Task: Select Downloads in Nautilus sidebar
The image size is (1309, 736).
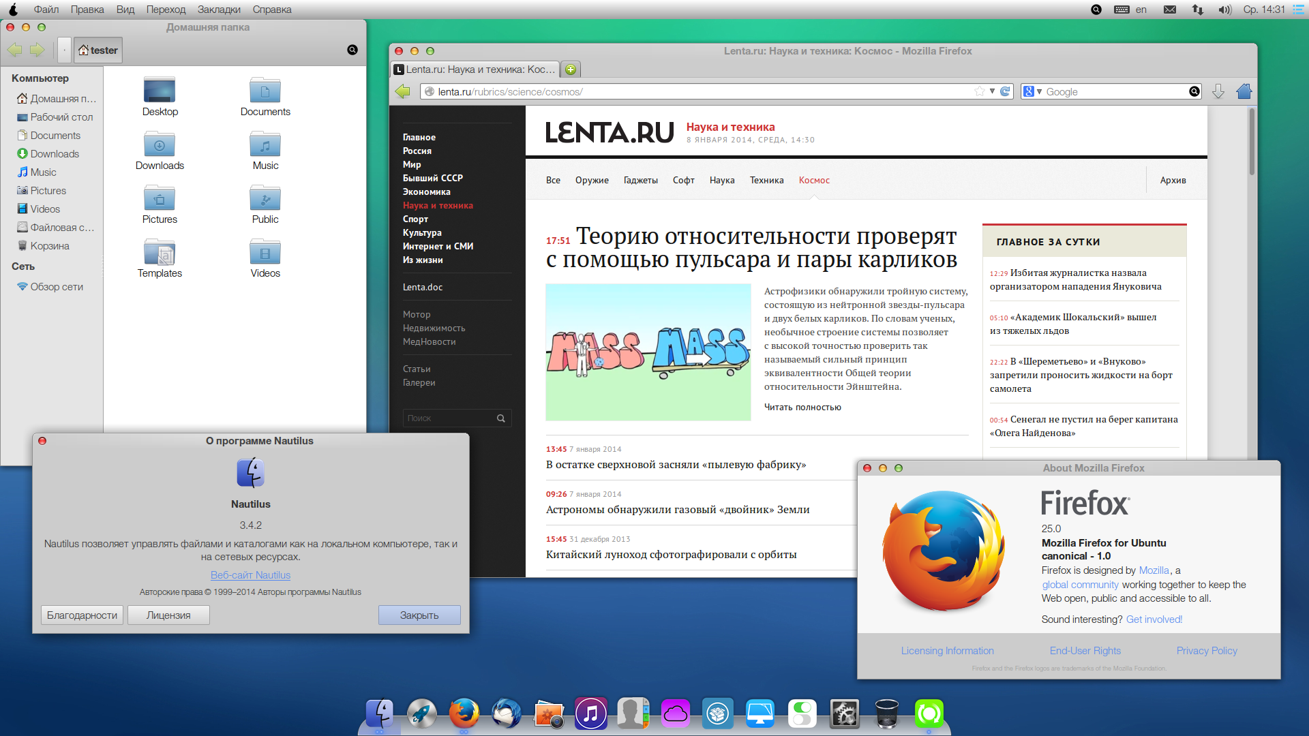Action: (x=55, y=154)
